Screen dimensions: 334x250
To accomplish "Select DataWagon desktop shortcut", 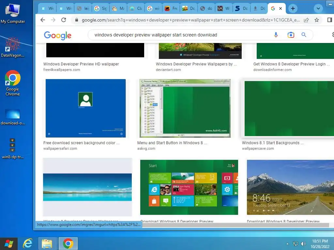I will point(13,47).
